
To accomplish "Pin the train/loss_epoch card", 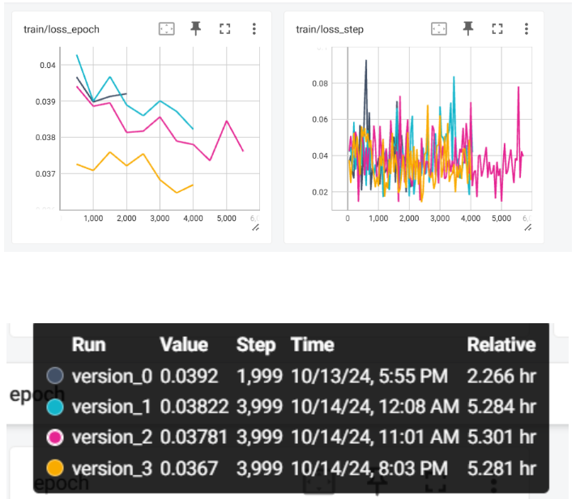I will (196, 28).
